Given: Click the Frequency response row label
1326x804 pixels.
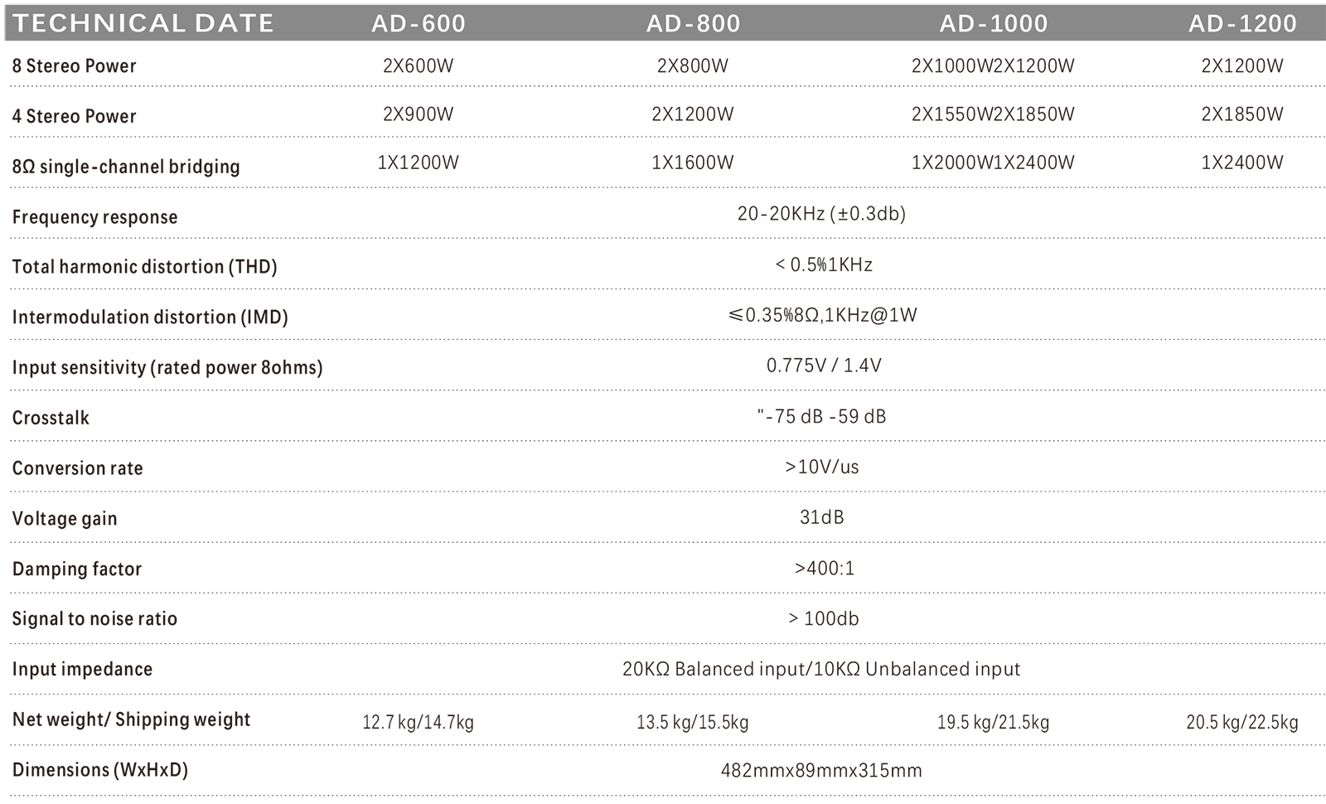Looking at the screenshot, I should (x=94, y=217).
